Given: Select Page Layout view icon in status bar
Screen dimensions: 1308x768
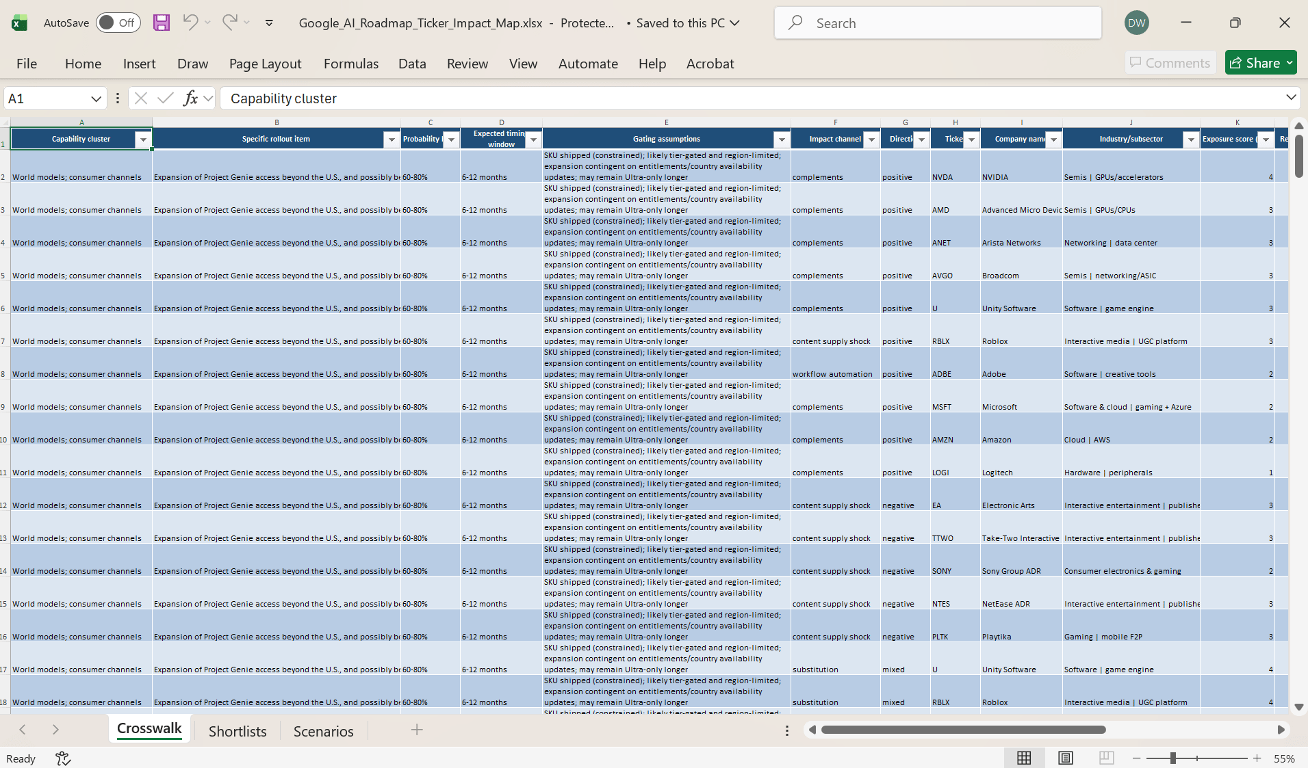Looking at the screenshot, I should [1065, 758].
